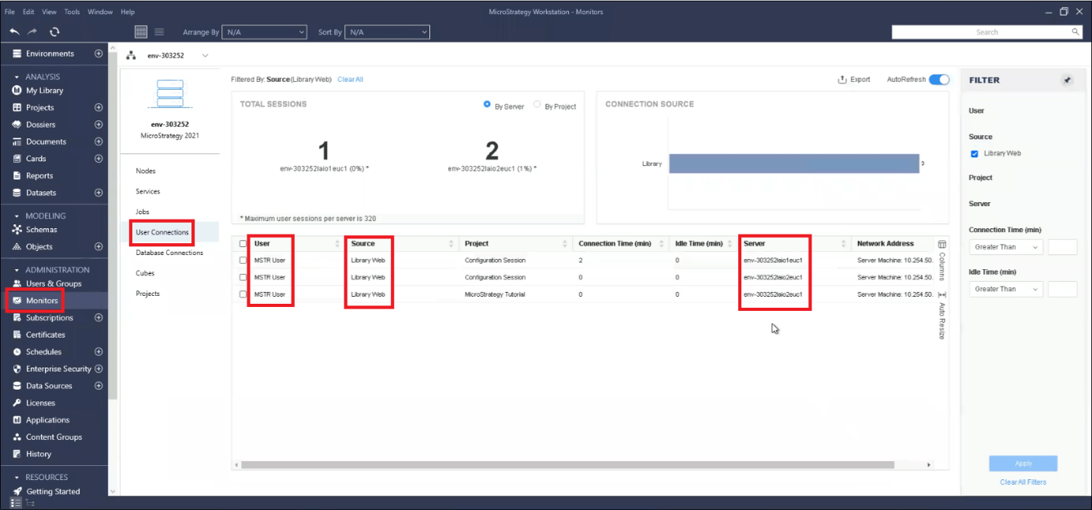Collapse the MODELING section
The height and width of the screenshot is (510, 1092).
pyautogui.click(x=17, y=216)
